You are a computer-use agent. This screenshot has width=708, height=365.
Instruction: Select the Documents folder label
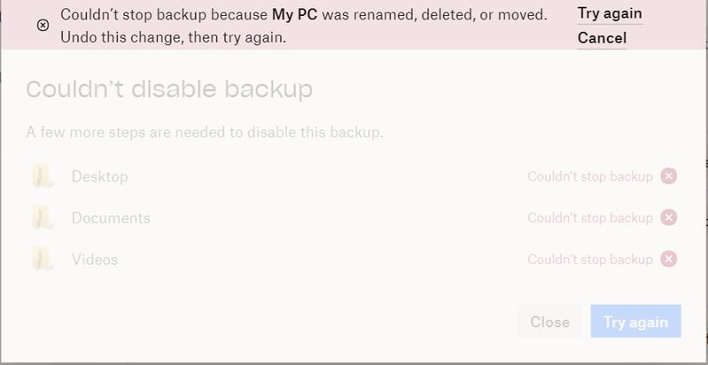pos(111,218)
